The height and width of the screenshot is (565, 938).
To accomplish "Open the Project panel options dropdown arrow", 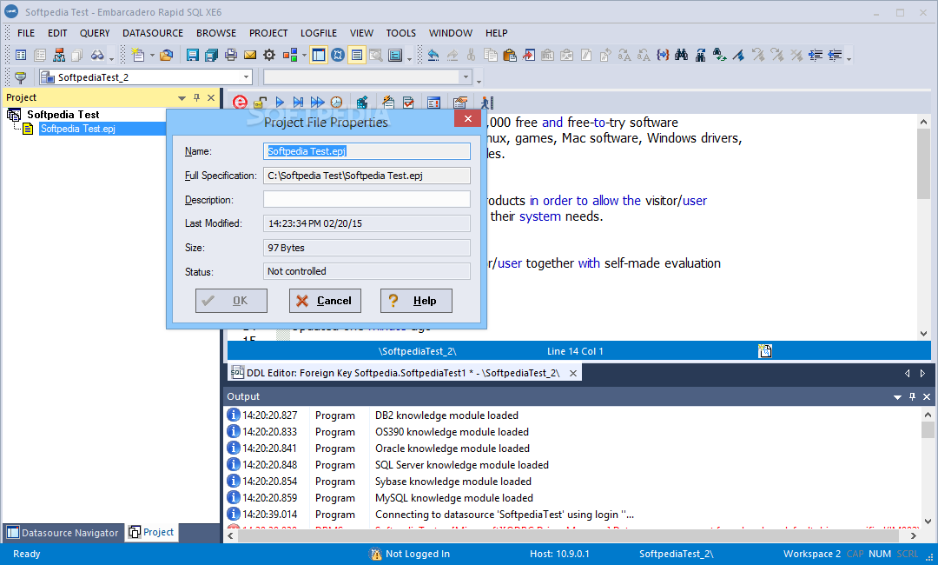I will [182, 98].
